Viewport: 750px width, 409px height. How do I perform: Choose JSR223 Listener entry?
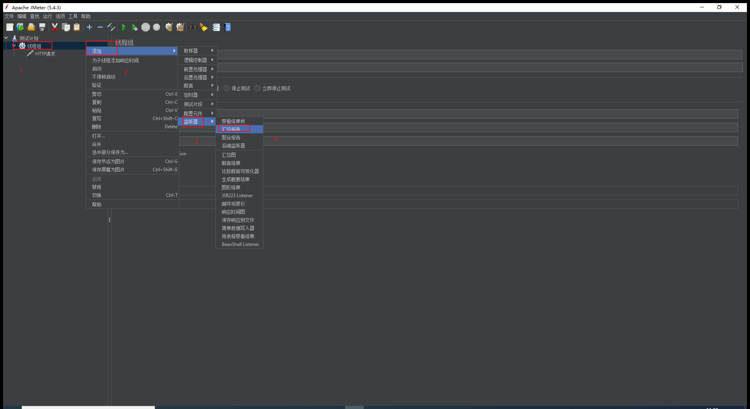click(239, 196)
